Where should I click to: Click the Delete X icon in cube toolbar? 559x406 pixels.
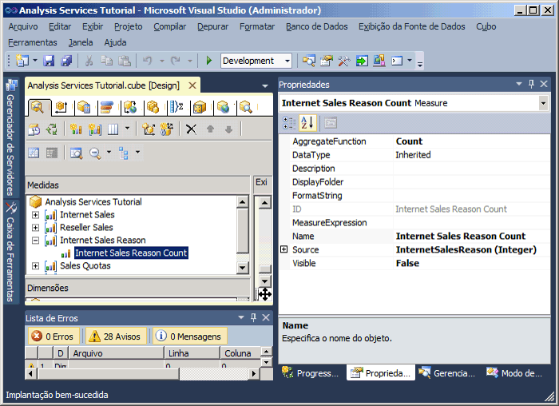coord(191,129)
